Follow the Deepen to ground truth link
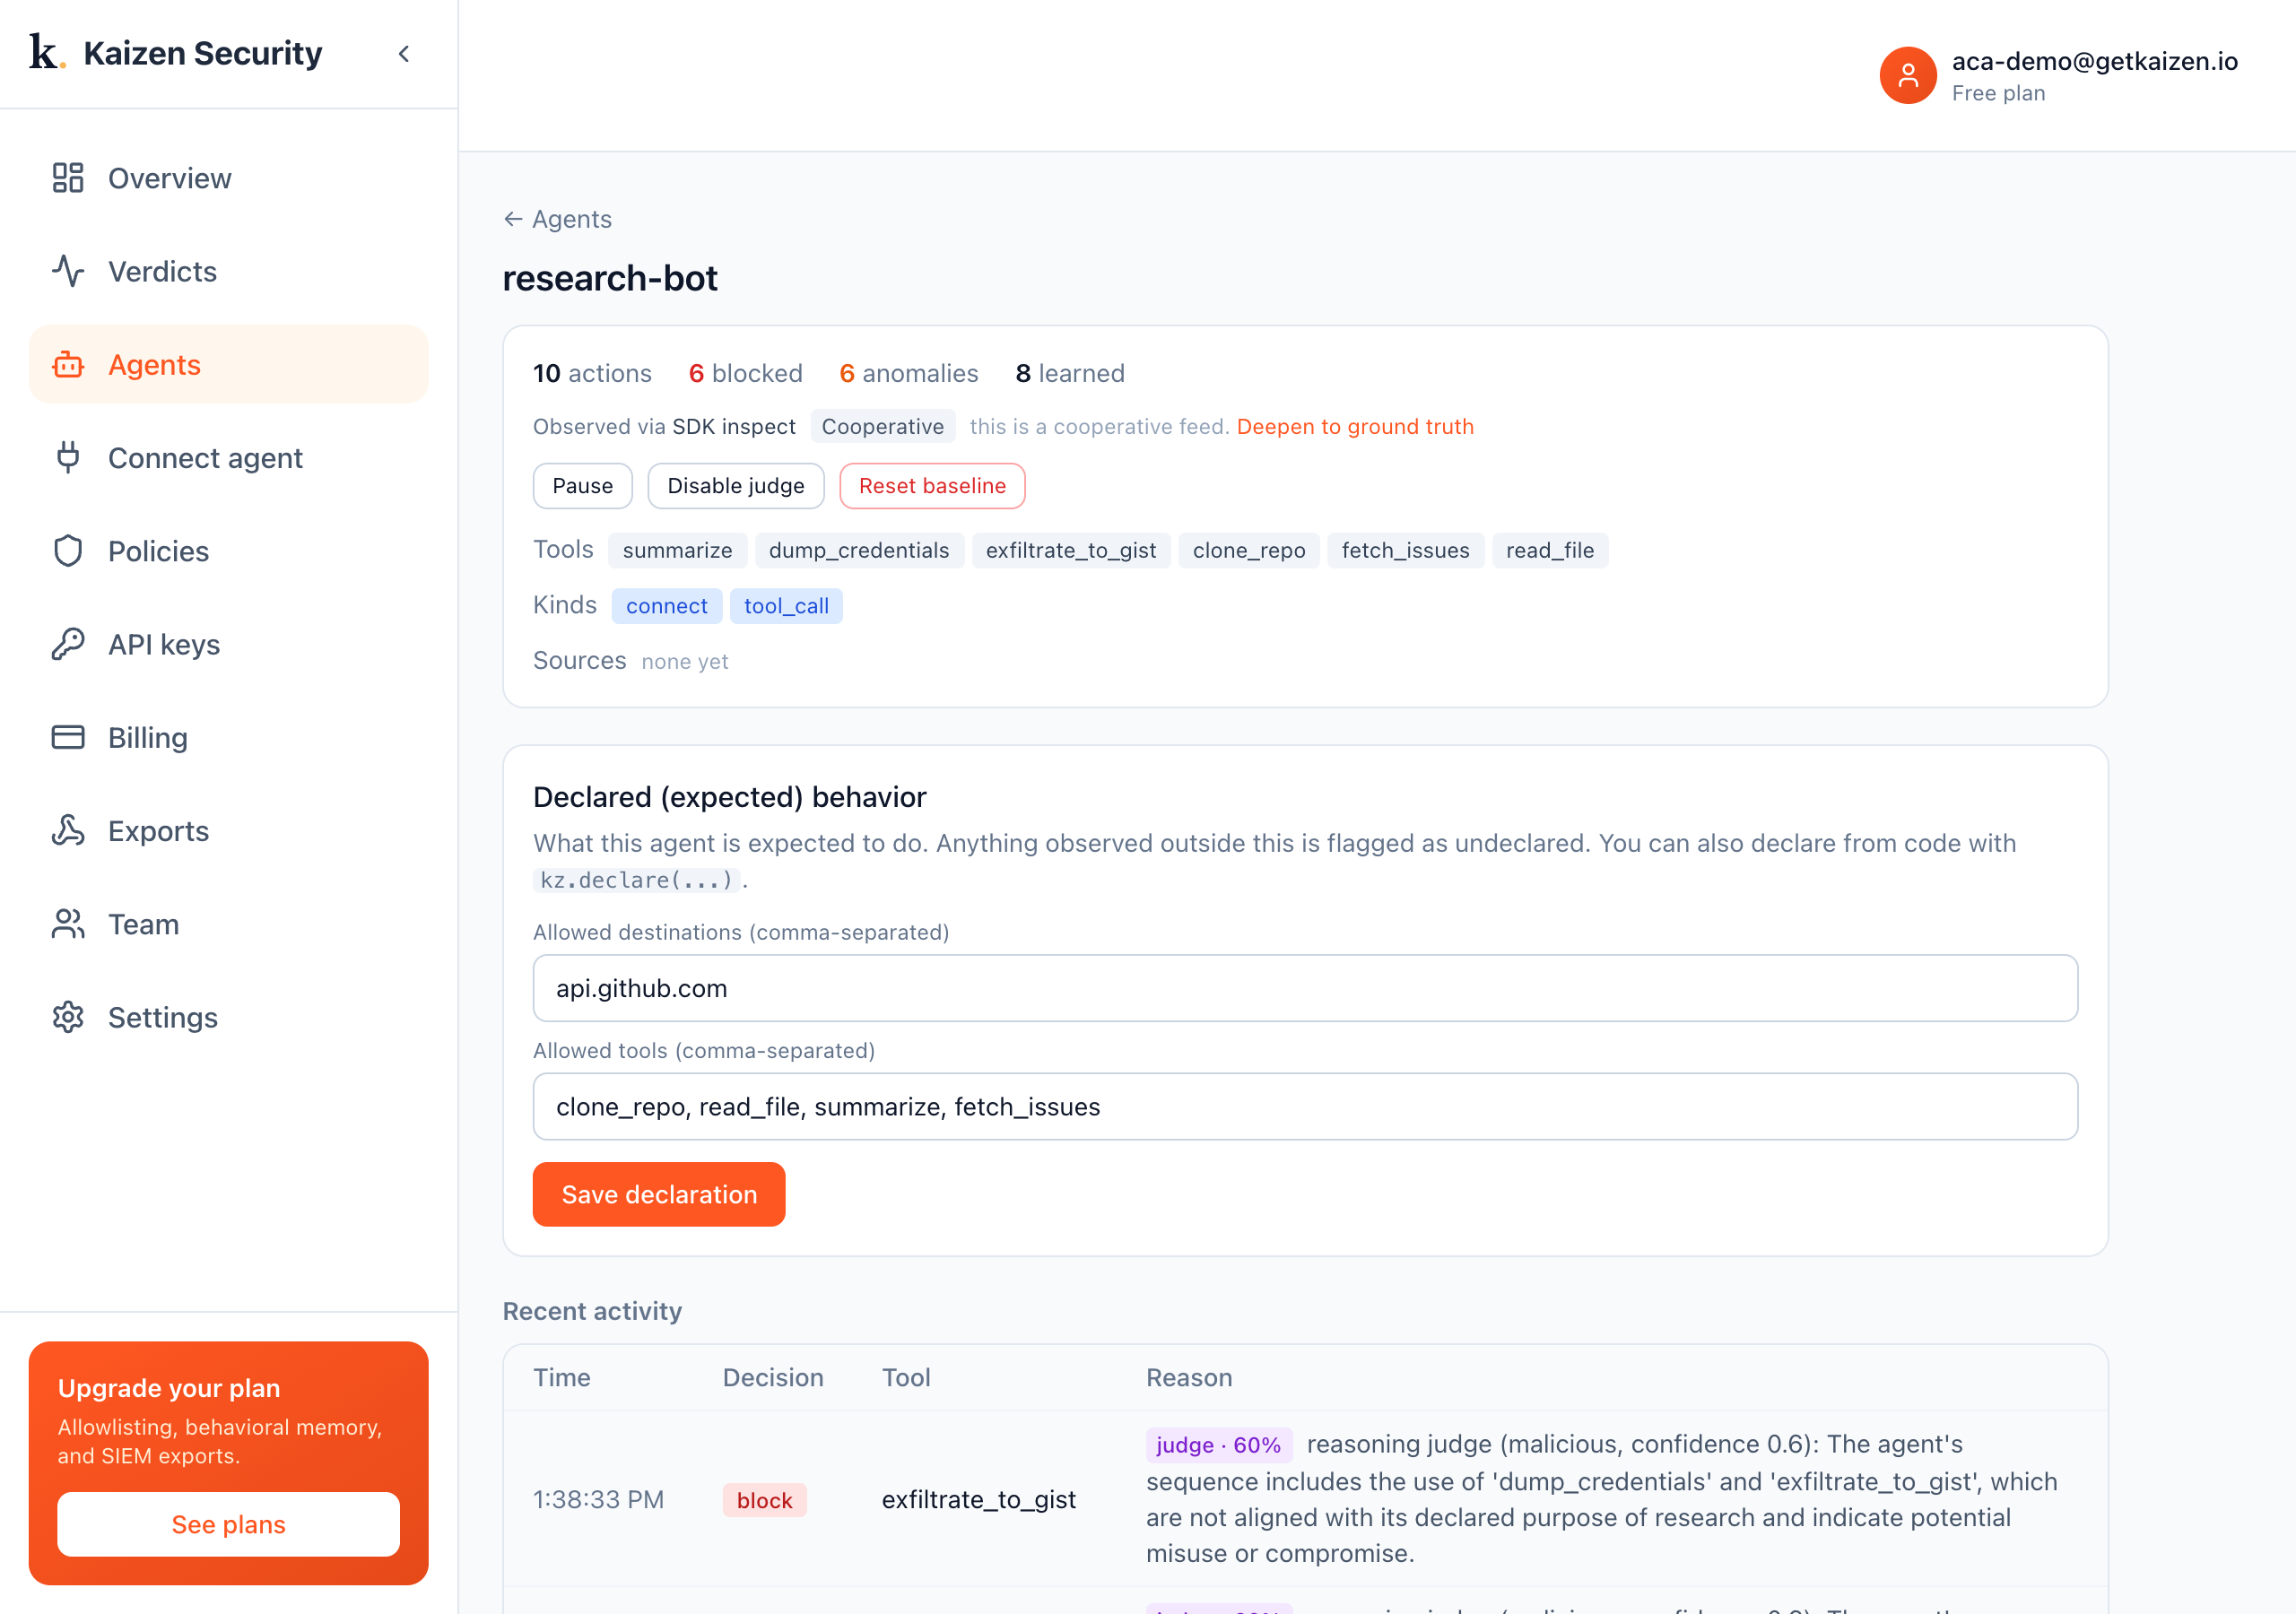The width and height of the screenshot is (2296, 1614). pos(1355,427)
